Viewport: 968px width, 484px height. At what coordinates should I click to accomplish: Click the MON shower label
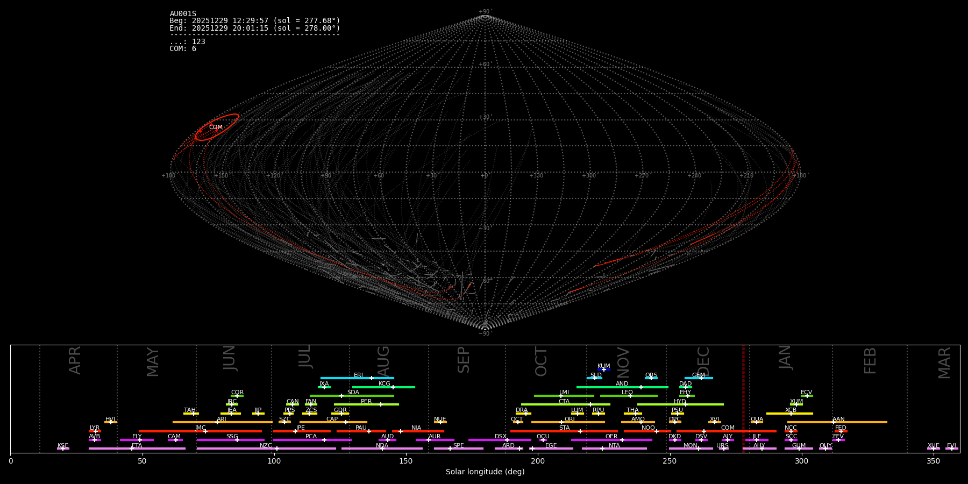(x=691, y=445)
